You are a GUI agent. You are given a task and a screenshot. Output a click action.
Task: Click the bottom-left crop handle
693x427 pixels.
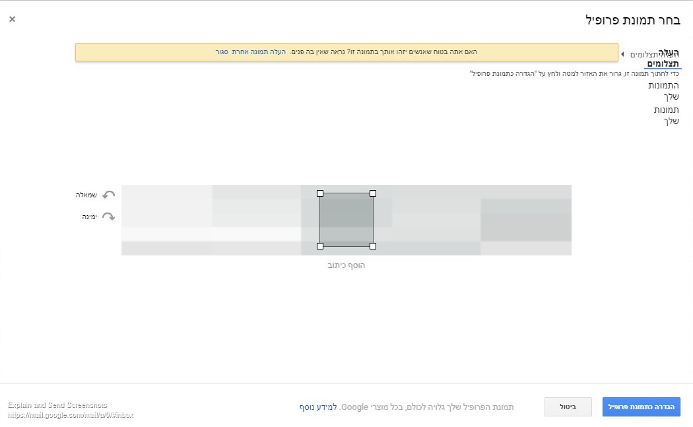320,246
